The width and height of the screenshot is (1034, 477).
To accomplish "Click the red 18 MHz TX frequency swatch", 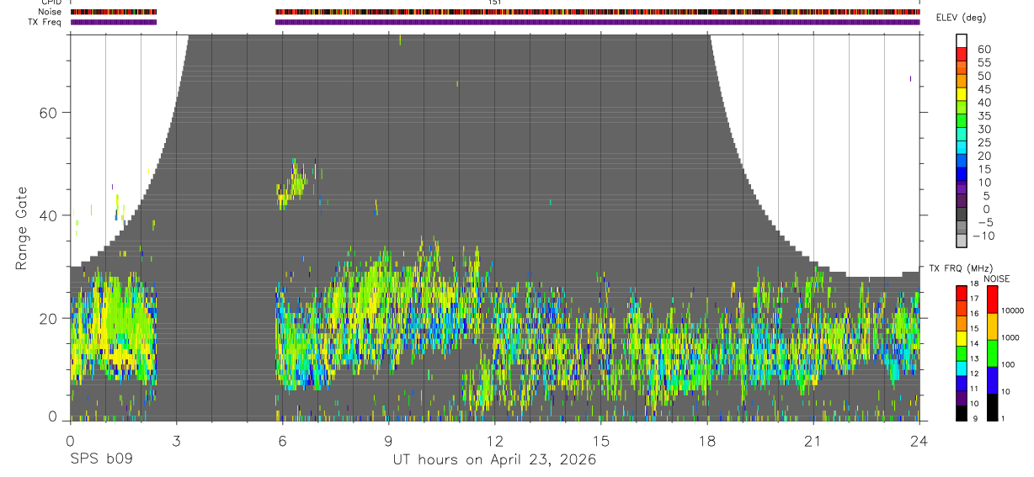I will click(962, 293).
